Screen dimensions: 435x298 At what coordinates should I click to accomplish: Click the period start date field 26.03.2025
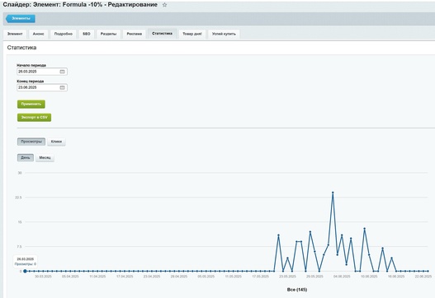(42, 72)
